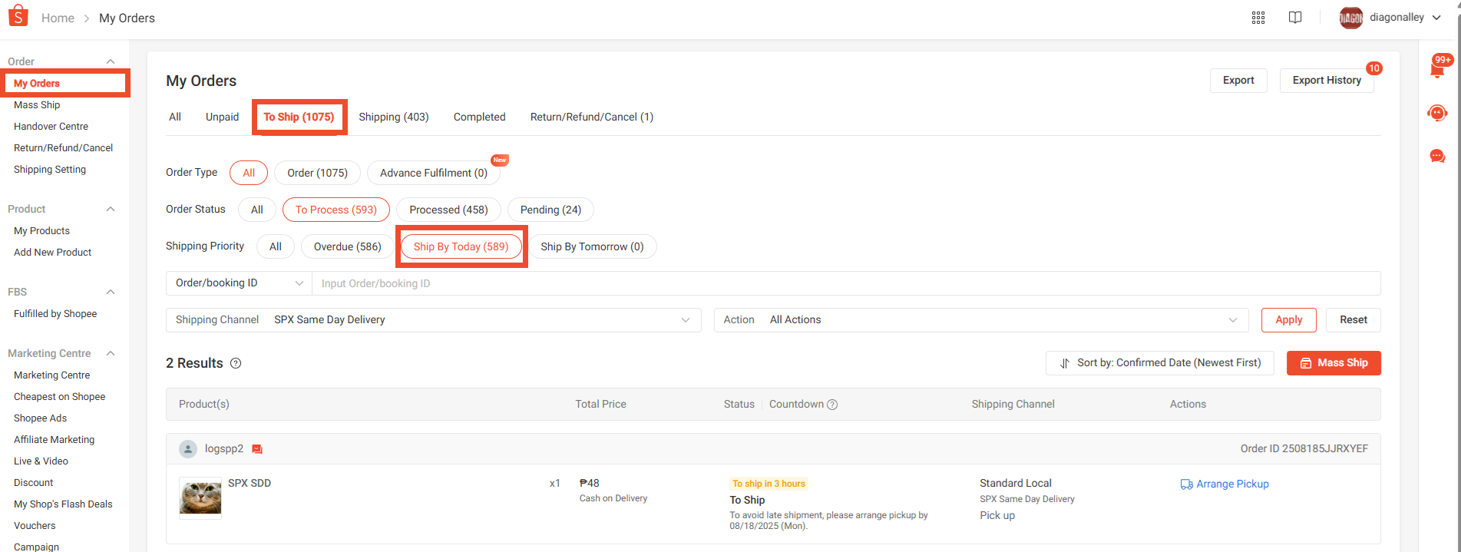The width and height of the screenshot is (1461, 552).
Task: Select Ship By Tomorrow (0) filter
Action: point(592,246)
